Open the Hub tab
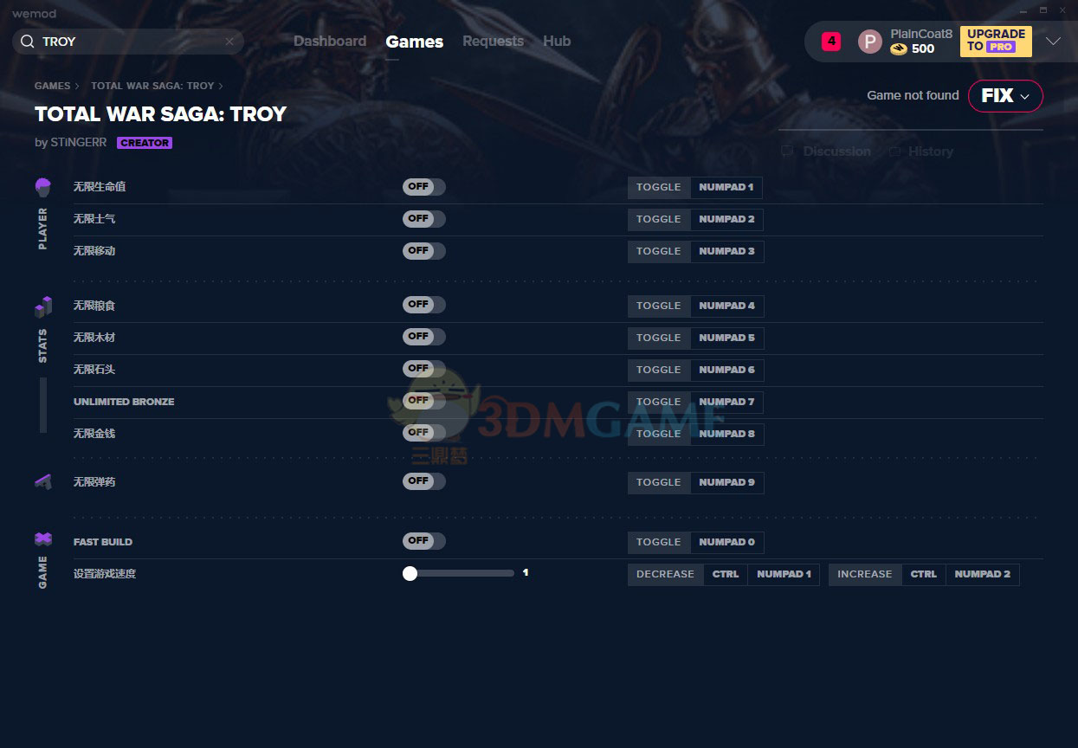The width and height of the screenshot is (1078, 748). pyautogui.click(x=557, y=42)
